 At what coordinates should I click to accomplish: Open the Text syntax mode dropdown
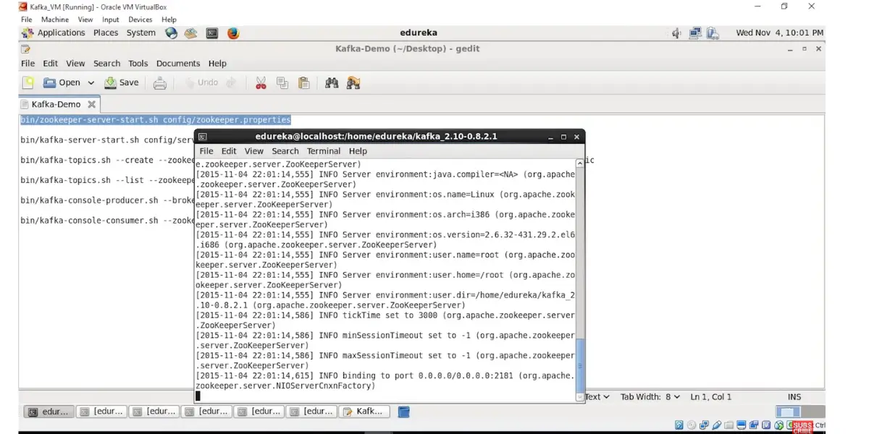click(x=597, y=396)
